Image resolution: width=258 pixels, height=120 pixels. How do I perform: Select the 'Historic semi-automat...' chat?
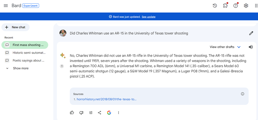point(29,53)
